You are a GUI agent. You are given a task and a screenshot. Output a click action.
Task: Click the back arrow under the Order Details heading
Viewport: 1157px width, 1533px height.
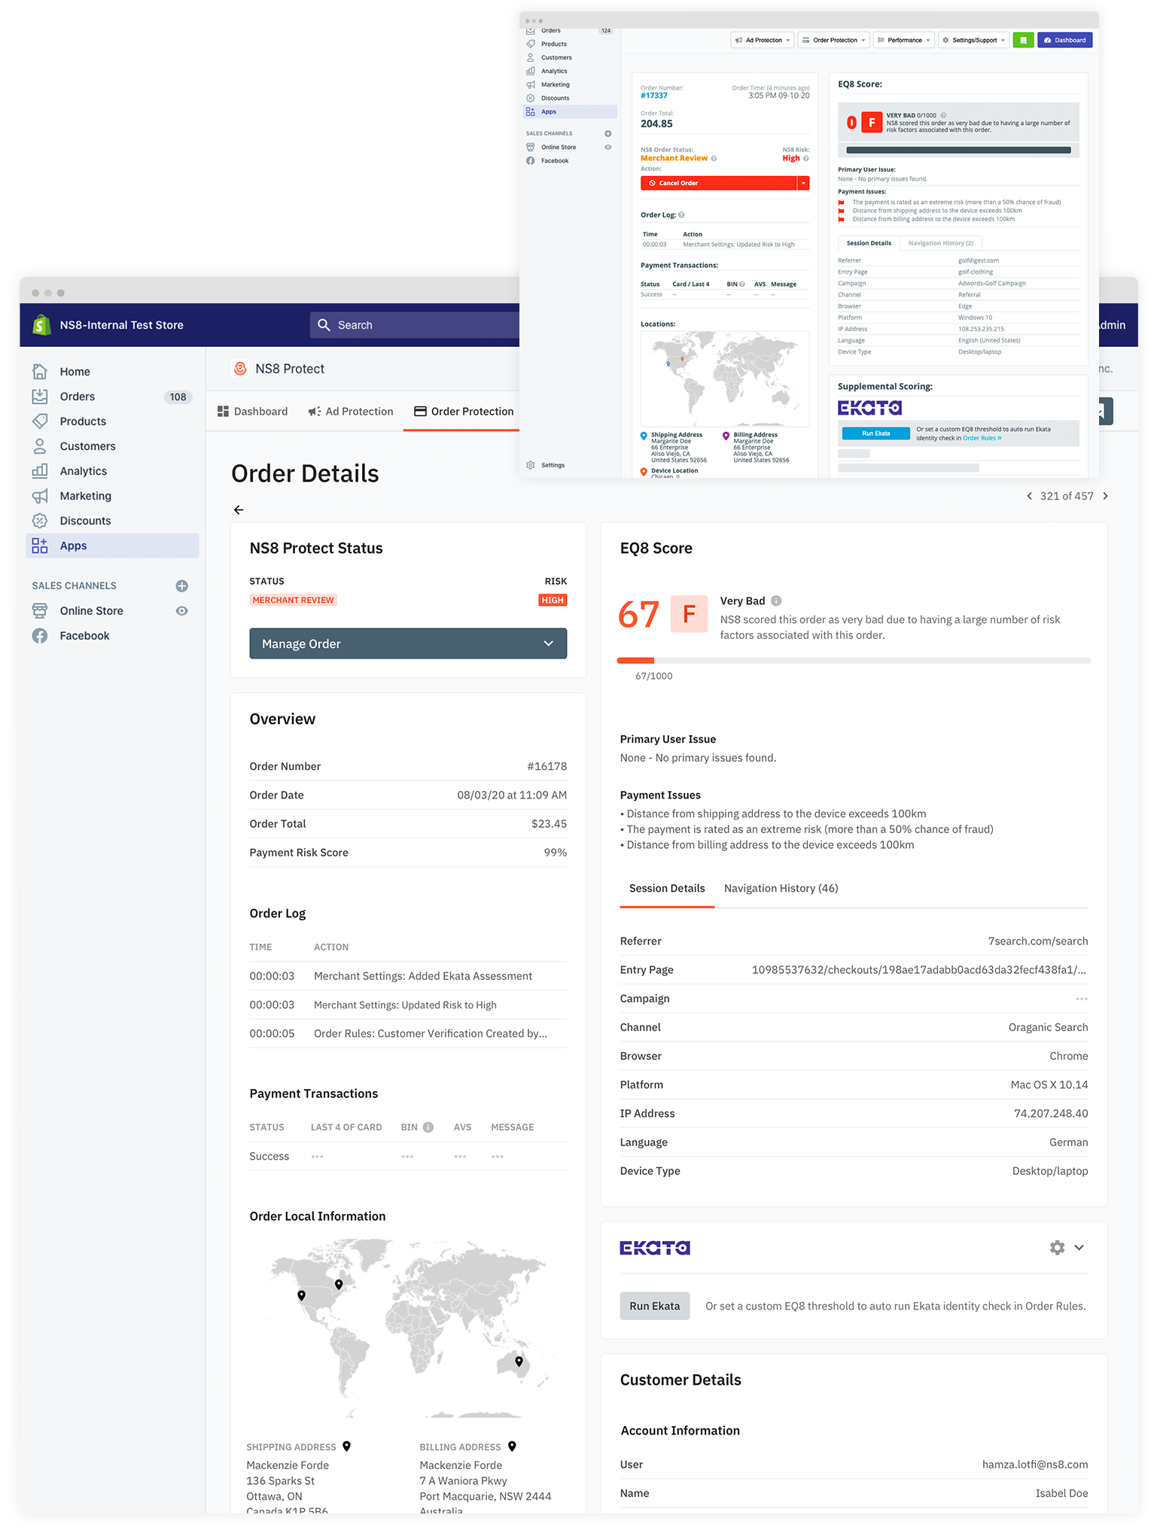coord(239,510)
